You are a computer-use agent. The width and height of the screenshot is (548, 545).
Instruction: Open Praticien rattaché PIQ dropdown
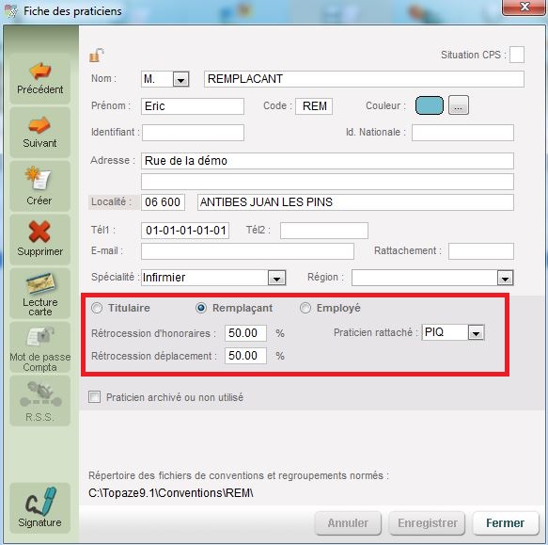476,332
